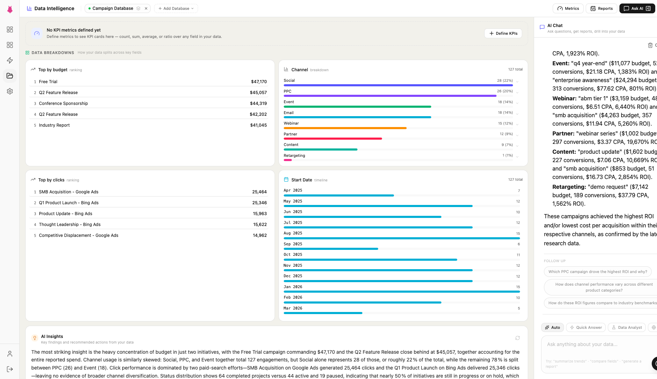Screen dimensions: 657x379
Task: Click the user account icon at sidebar bottom
Action: (x=10, y=353)
